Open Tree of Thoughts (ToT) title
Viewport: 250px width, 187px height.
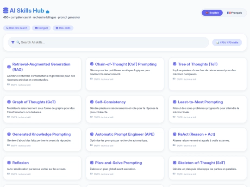coord(198,64)
